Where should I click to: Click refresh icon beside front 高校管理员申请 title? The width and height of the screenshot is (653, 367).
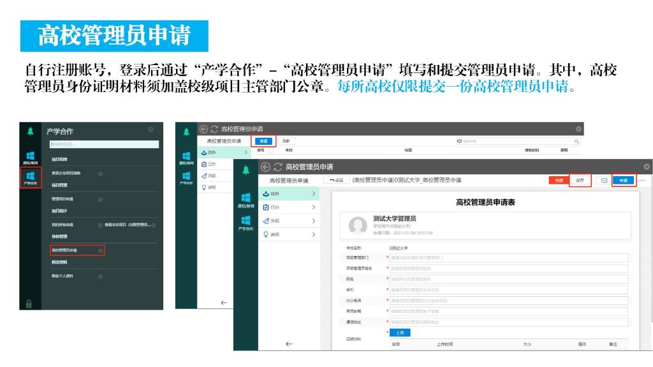[277, 167]
